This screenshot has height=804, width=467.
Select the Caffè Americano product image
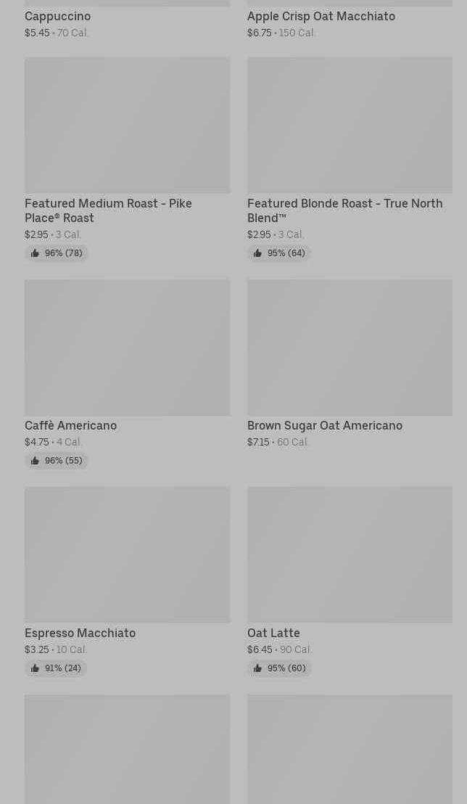coord(127,348)
